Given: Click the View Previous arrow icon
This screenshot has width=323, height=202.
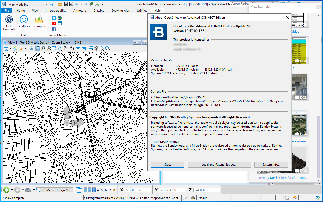Looking at the screenshot, I should (78, 48).
